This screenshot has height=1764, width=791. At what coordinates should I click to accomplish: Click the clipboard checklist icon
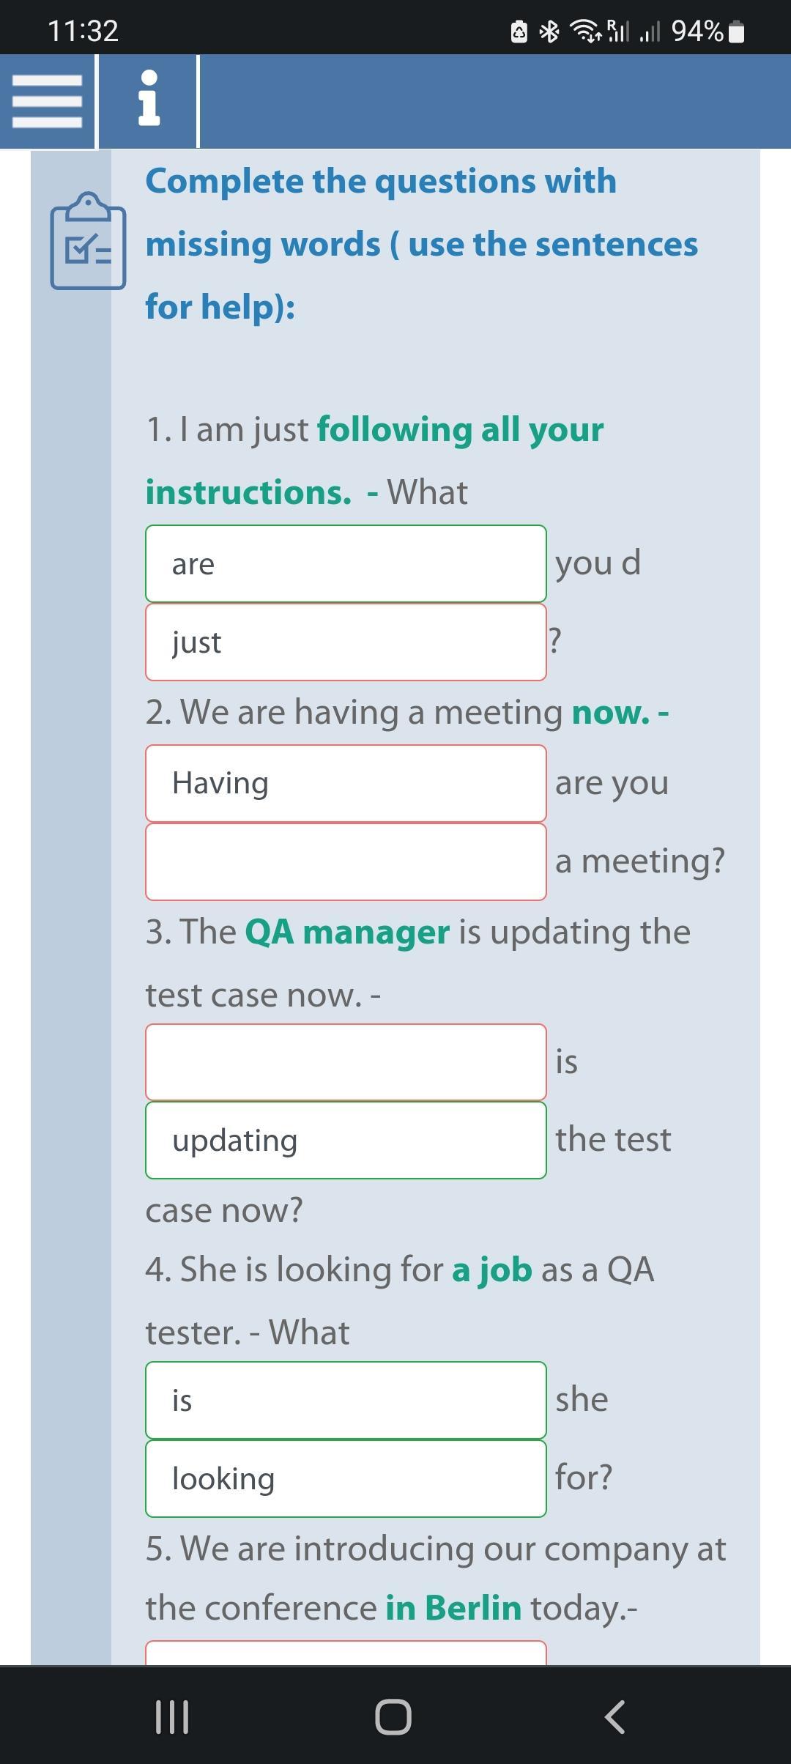coord(88,241)
